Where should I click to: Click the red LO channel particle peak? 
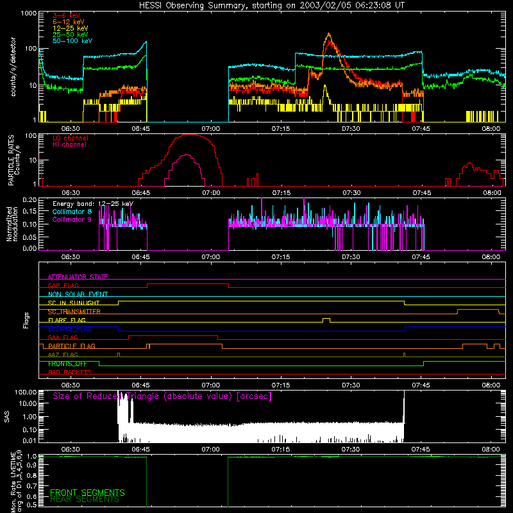point(190,135)
